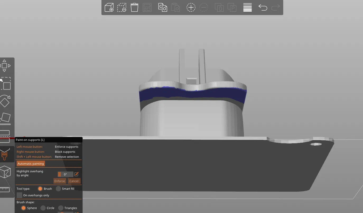Open the variable layer height tool
This screenshot has width=363, height=213.
pyautogui.click(x=248, y=7)
